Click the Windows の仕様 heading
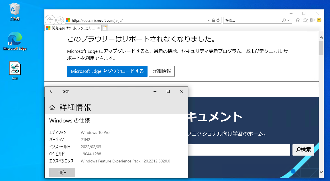Screen dimensions: 330x181 pyautogui.click(x=70, y=120)
